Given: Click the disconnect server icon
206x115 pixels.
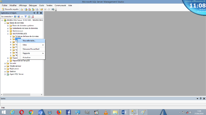Looking at the screenshot, I should coord(19,17).
